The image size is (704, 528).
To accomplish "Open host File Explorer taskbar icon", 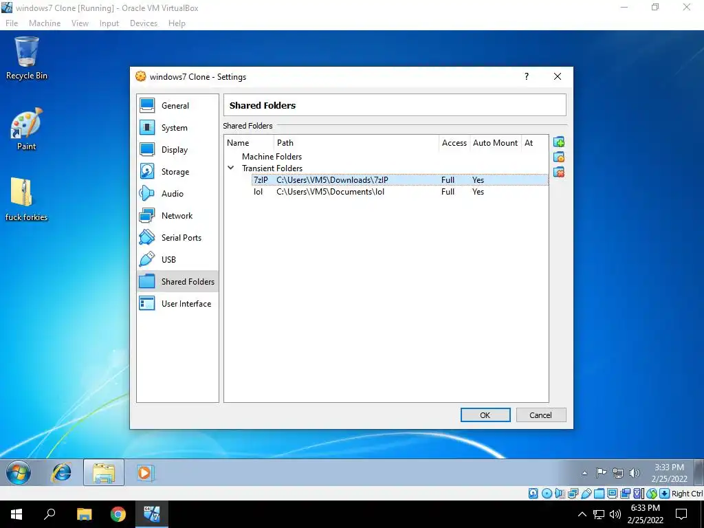I will click(84, 514).
